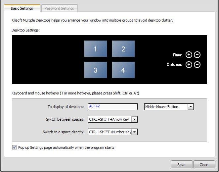219x172 pixels.
Task: Click the Save button
Action: coord(181,165)
